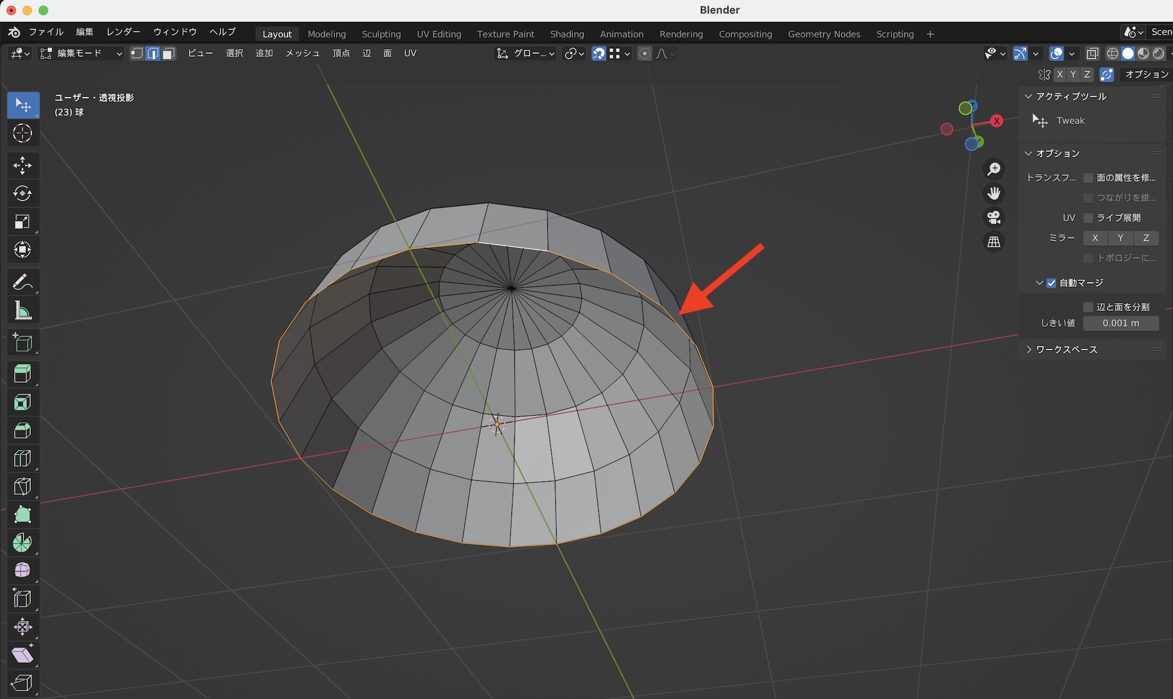Select the Measure tool
The image size is (1173, 699).
point(22,311)
